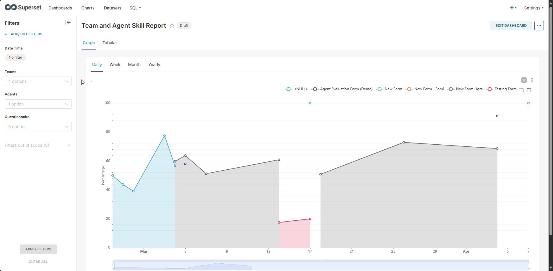Click the star to favorite the dashboard
Screen dimensions: 553x271
coord(172,26)
